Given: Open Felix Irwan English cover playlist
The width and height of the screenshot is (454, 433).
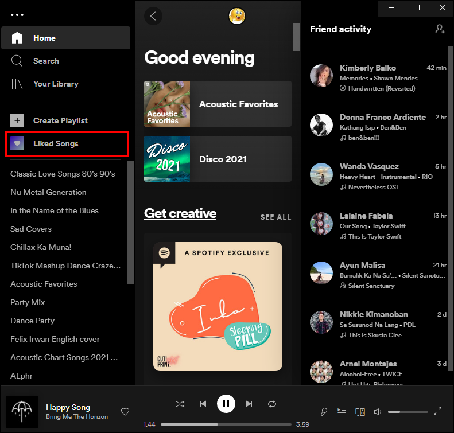Looking at the screenshot, I should [55, 339].
